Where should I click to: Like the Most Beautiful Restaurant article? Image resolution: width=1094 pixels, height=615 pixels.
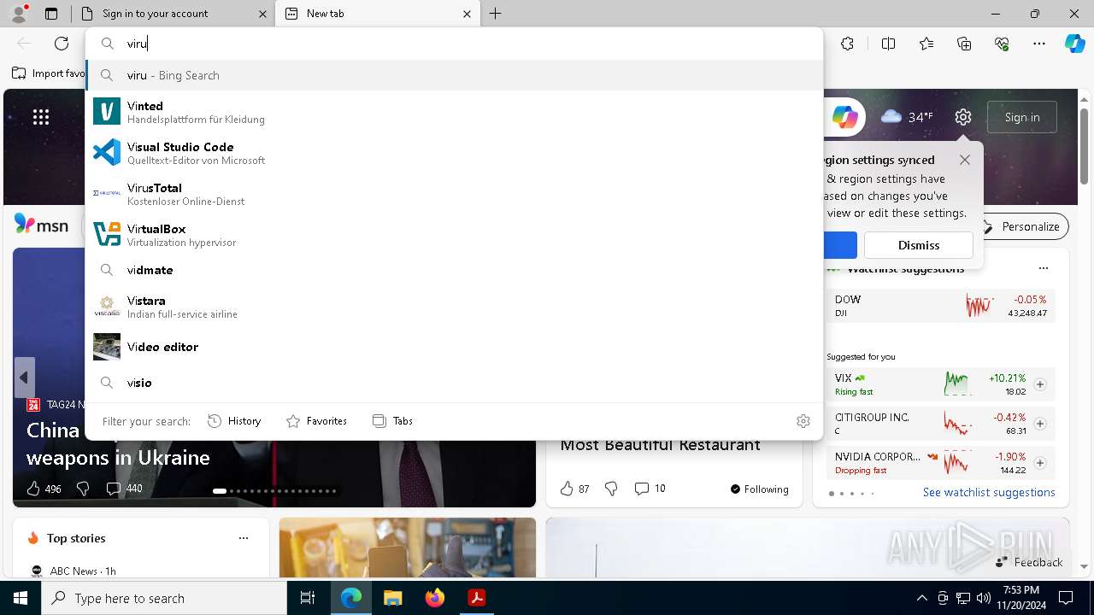click(x=574, y=489)
